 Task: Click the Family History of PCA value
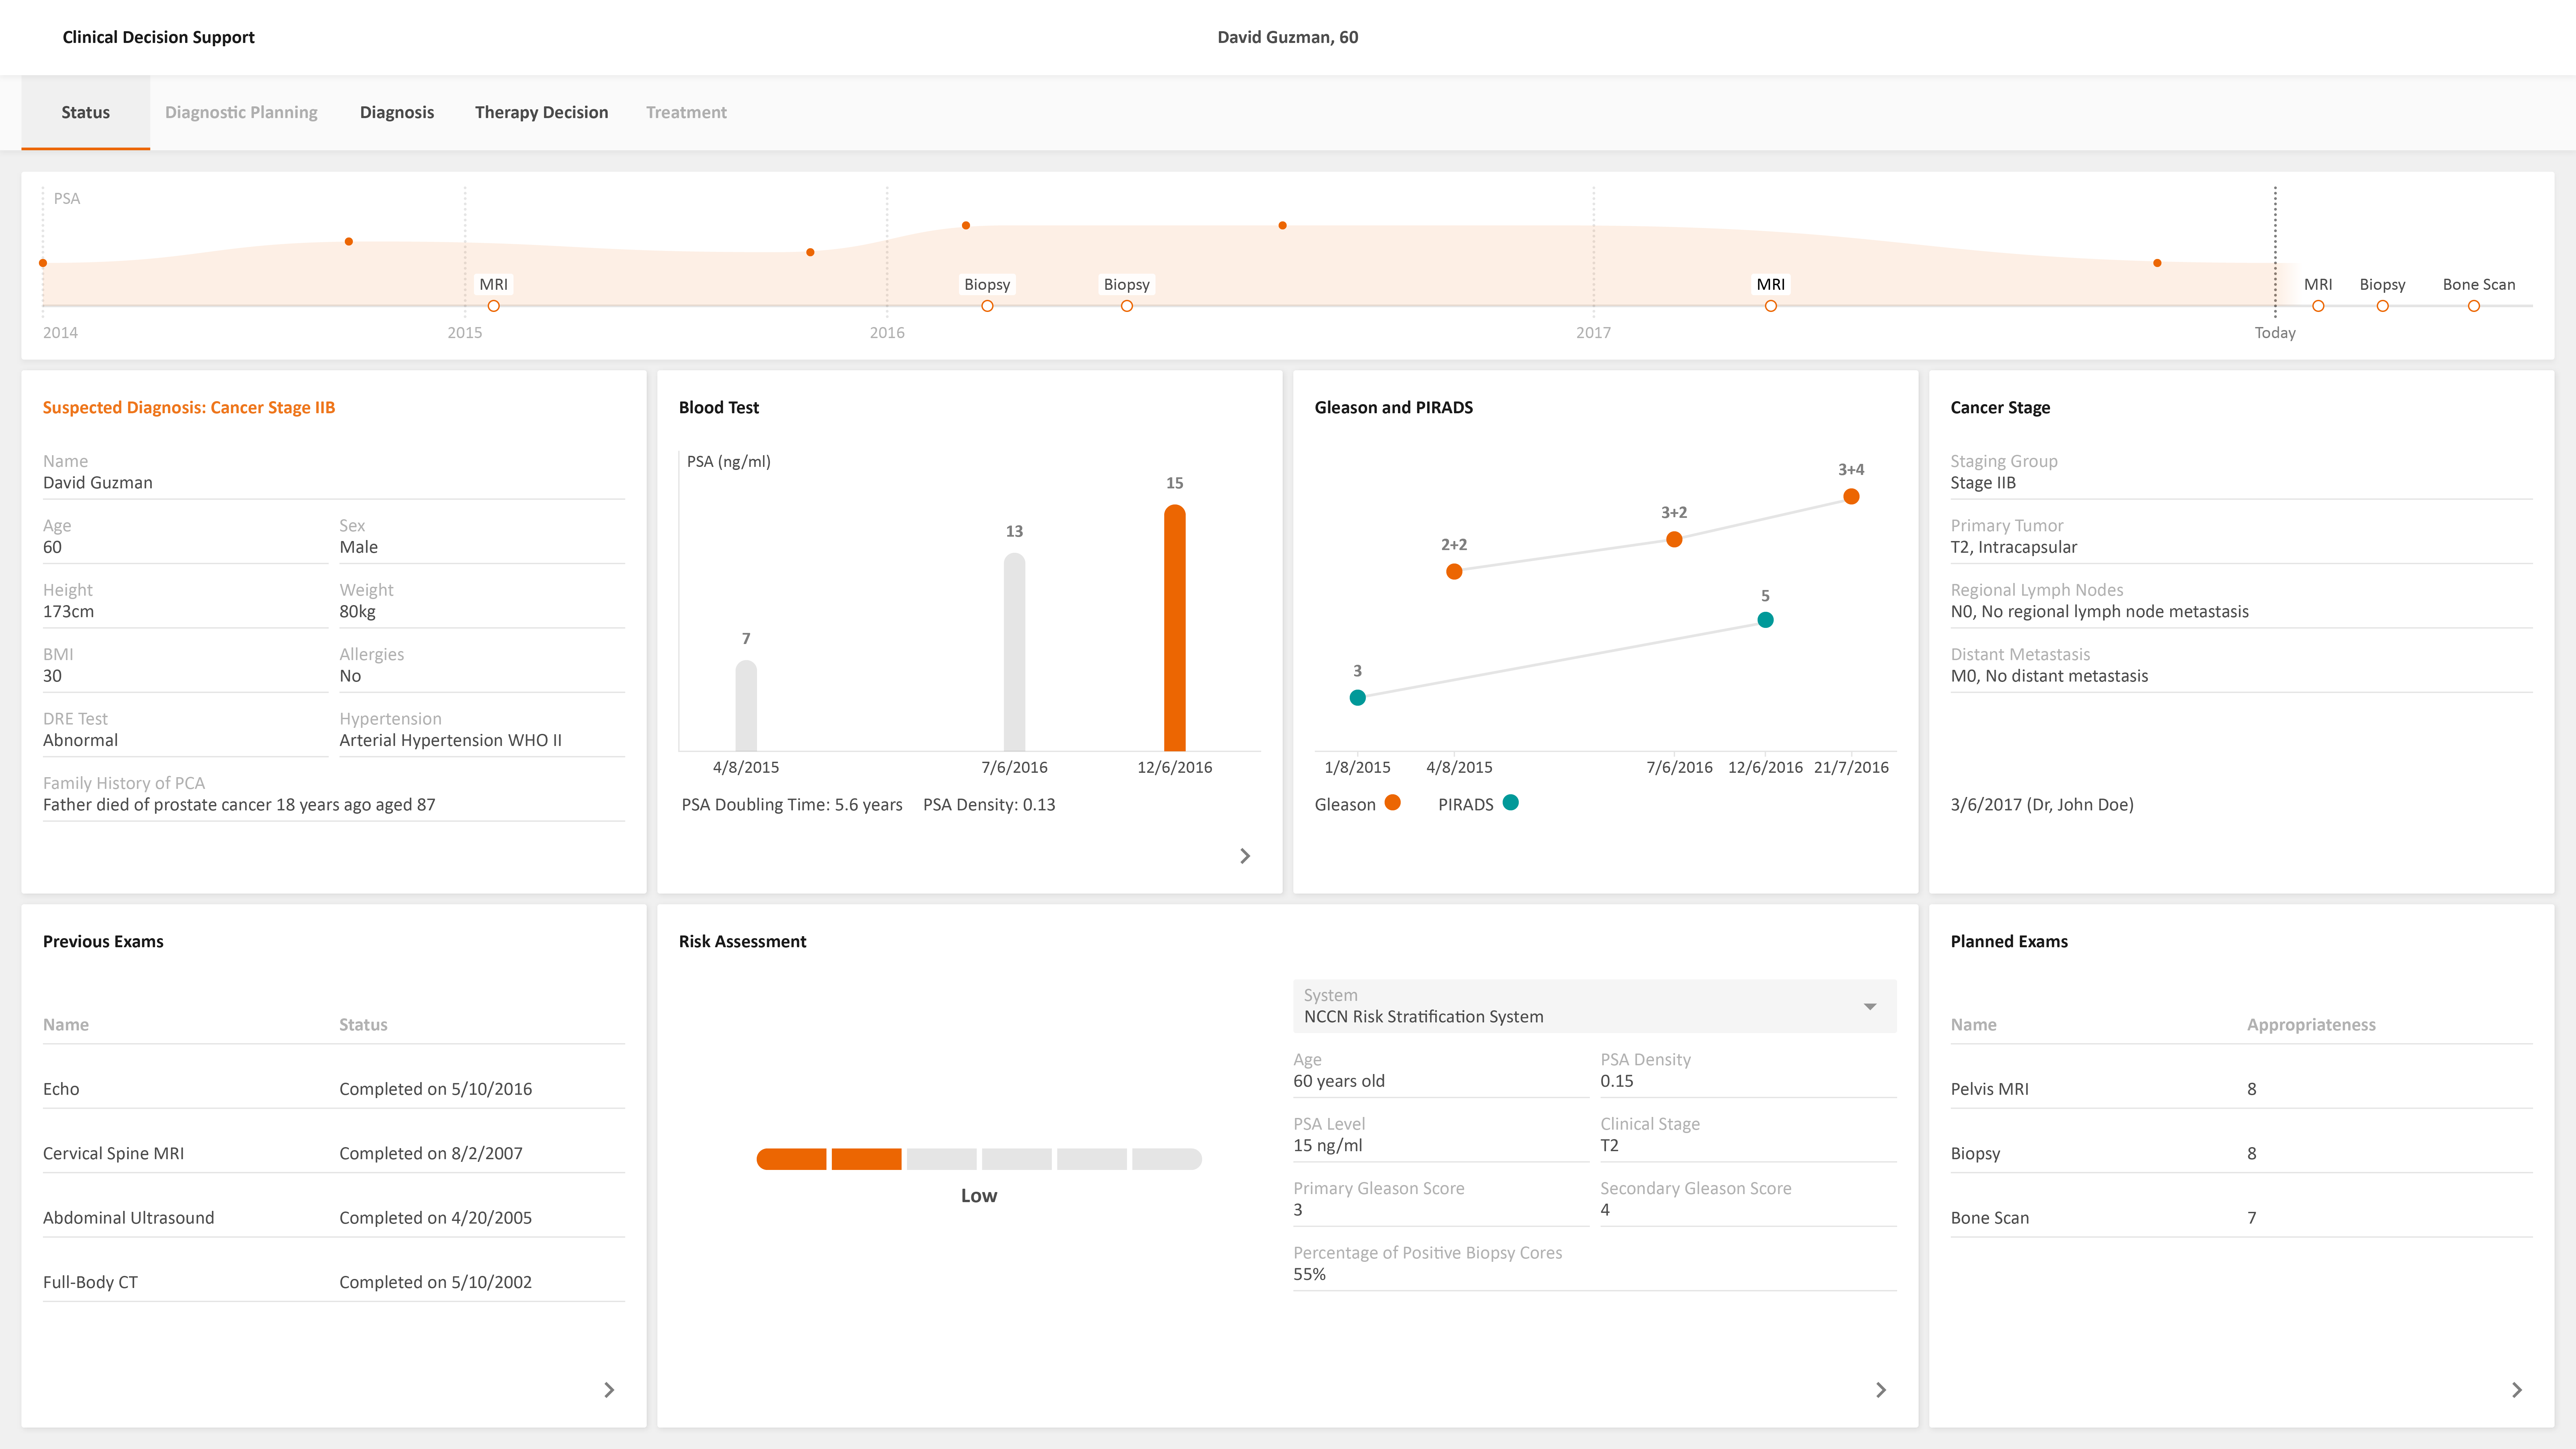(x=239, y=805)
